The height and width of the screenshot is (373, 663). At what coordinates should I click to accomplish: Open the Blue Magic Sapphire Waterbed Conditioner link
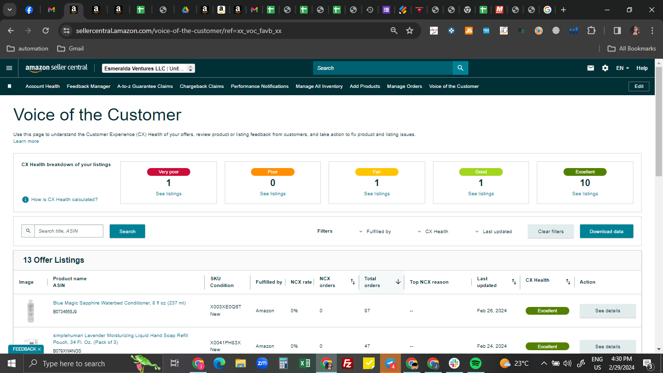tap(119, 303)
